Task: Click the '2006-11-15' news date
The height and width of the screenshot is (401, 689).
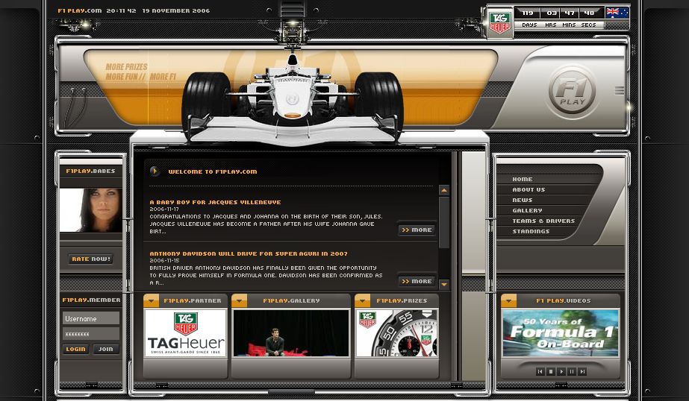Action: tap(164, 261)
